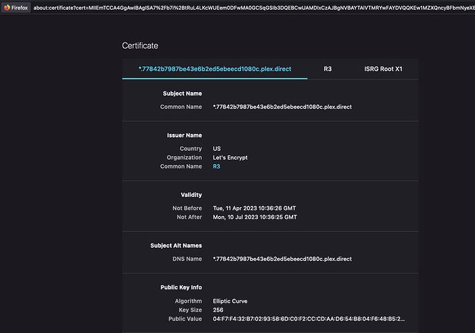Select the *.77842b…plex.direct certificate tab
The width and height of the screenshot is (475, 333).
(215, 69)
